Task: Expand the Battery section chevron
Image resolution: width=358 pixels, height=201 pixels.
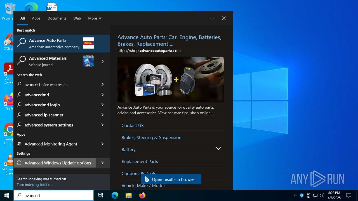Action: click(x=218, y=149)
